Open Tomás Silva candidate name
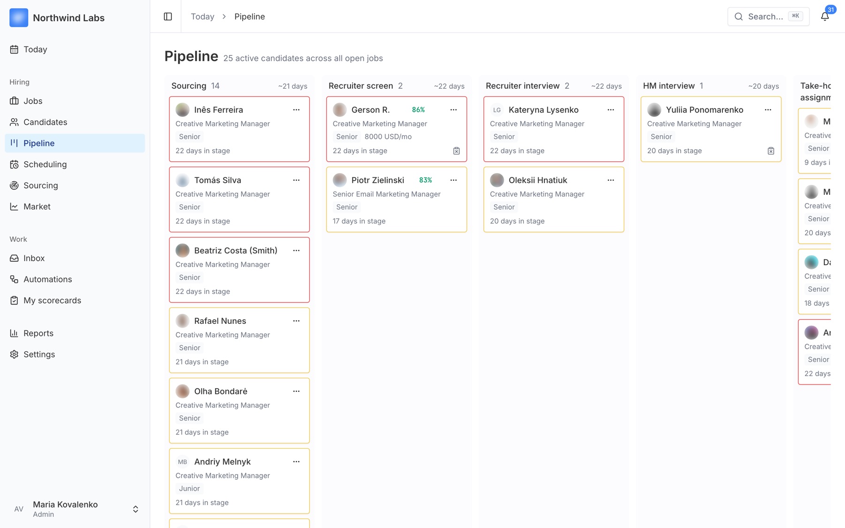845x528 pixels. pyautogui.click(x=218, y=180)
